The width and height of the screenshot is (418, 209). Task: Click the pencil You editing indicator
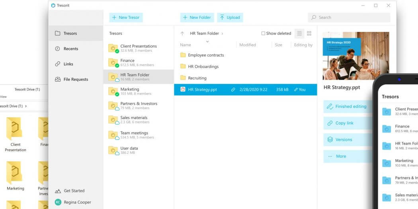click(x=300, y=90)
